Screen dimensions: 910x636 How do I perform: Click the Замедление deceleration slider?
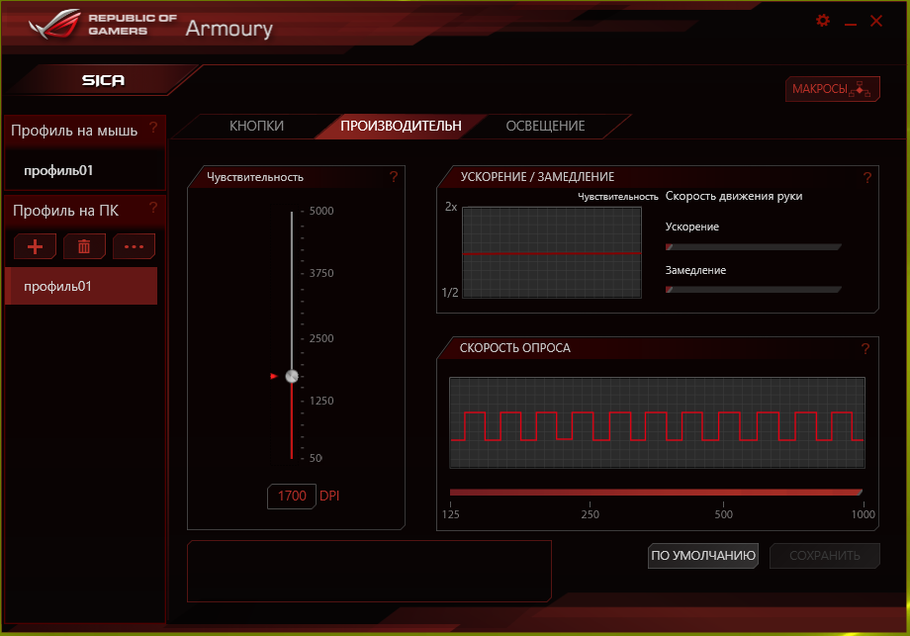coord(754,290)
